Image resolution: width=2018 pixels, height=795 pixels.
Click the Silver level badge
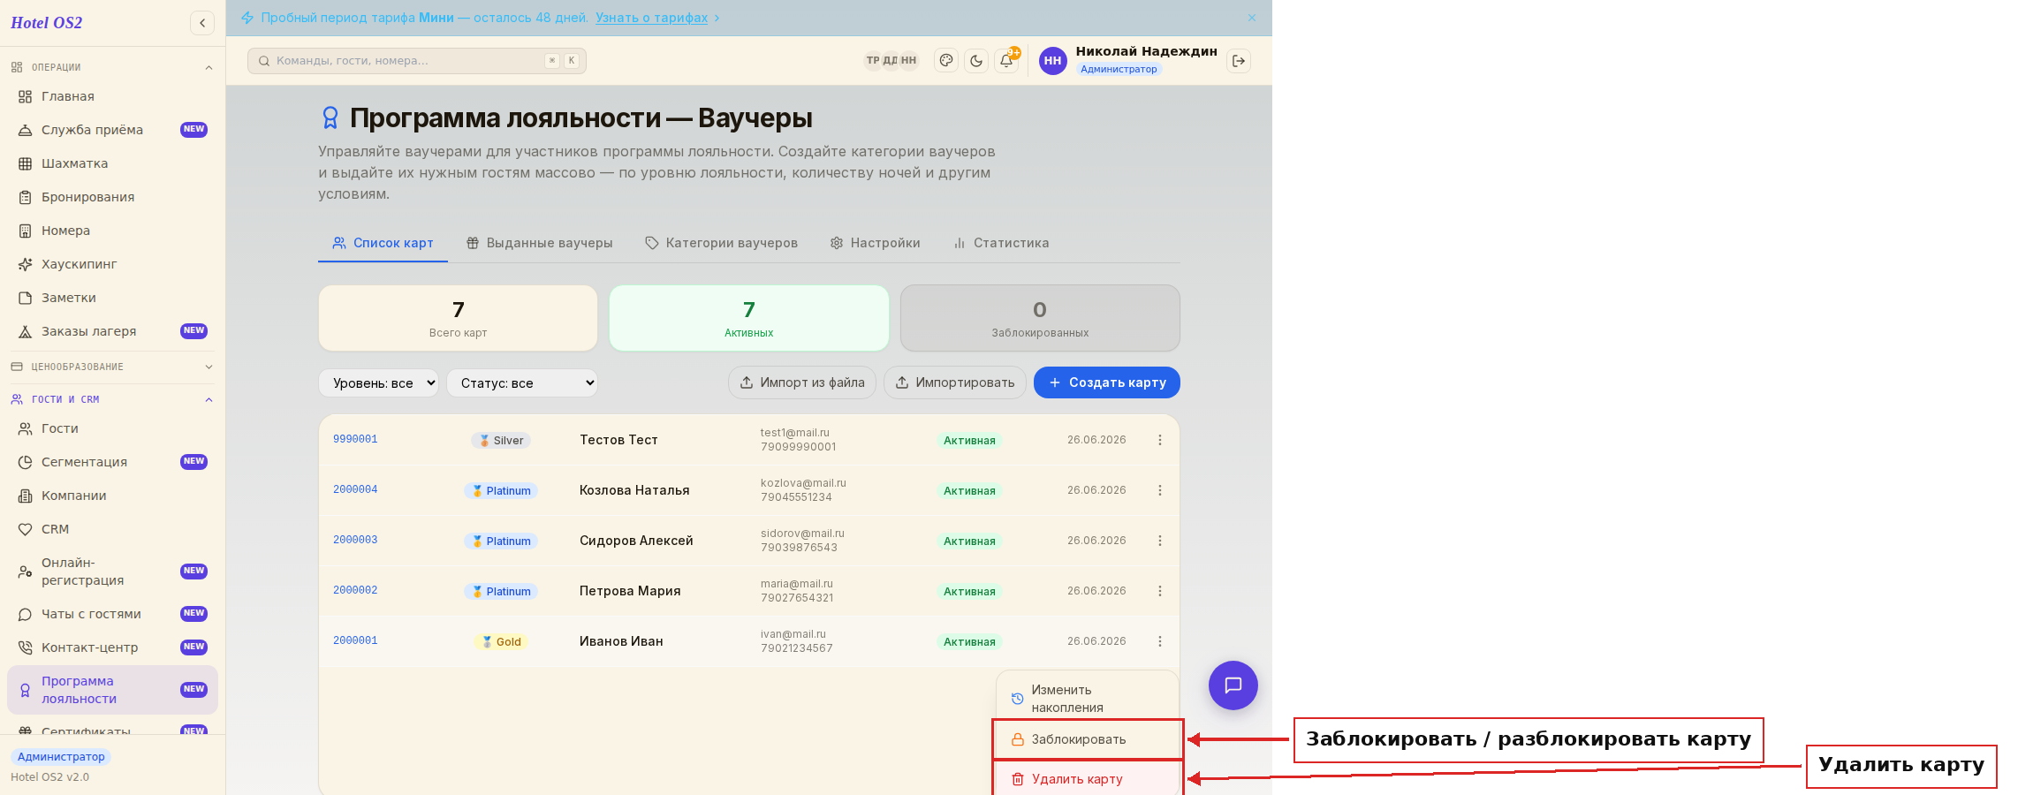(x=501, y=440)
